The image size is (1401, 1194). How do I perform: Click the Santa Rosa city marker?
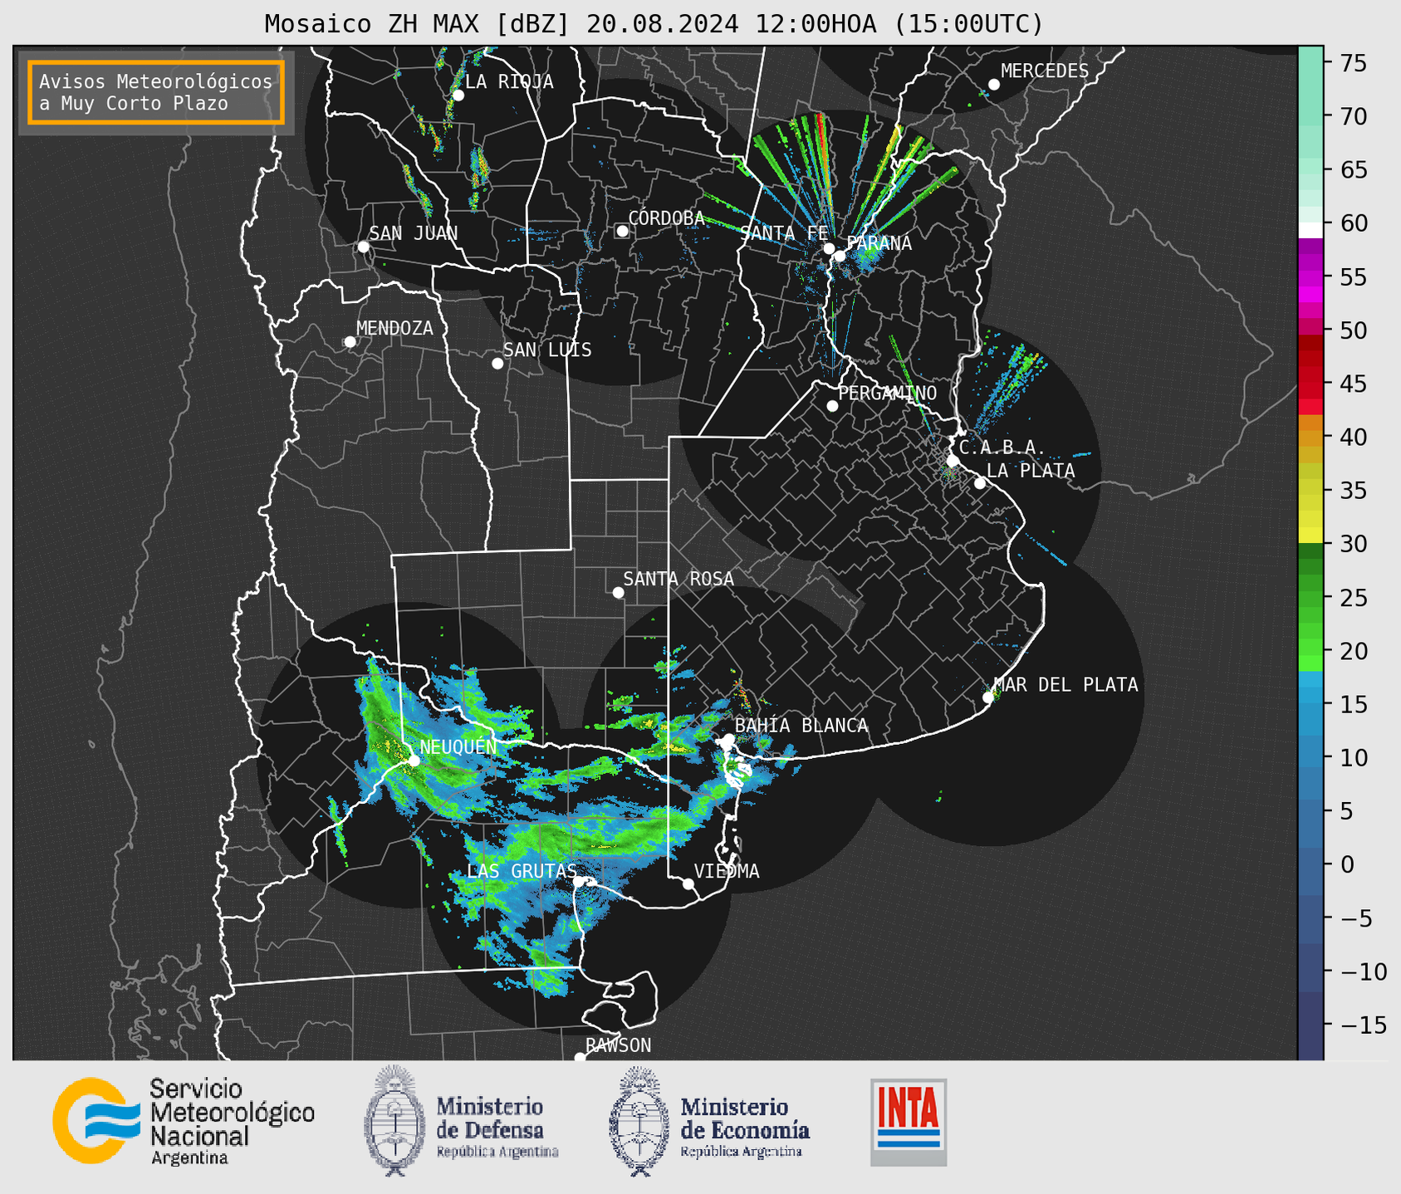[x=618, y=593]
